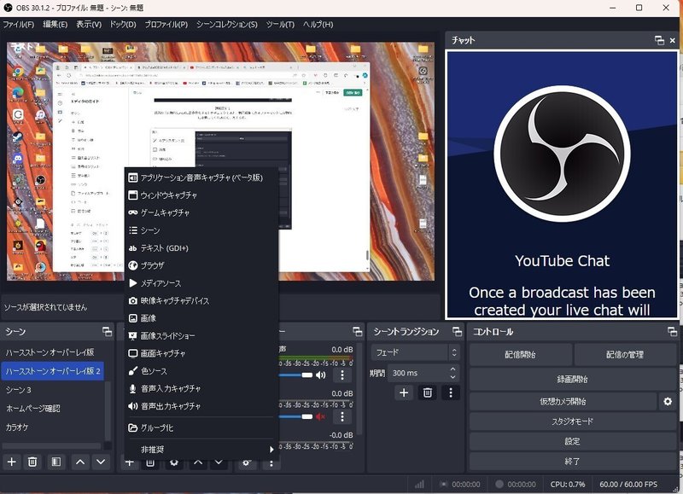
Task: Open transition properties three-dot icon
Action: click(x=451, y=392)
